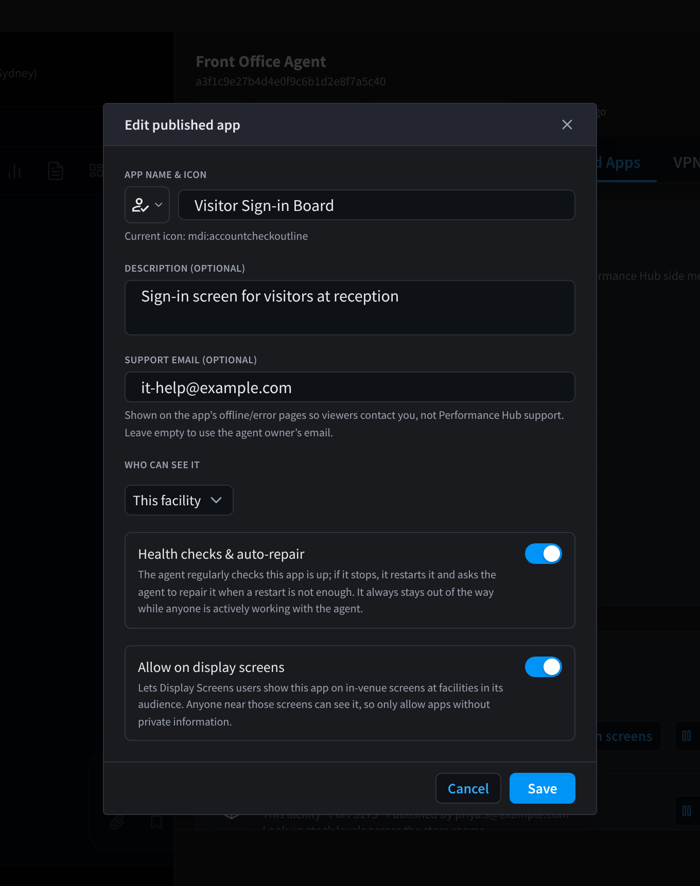Click the paperclip attach icon in background
The image size is (700, 886).
[x=117, y=822]
